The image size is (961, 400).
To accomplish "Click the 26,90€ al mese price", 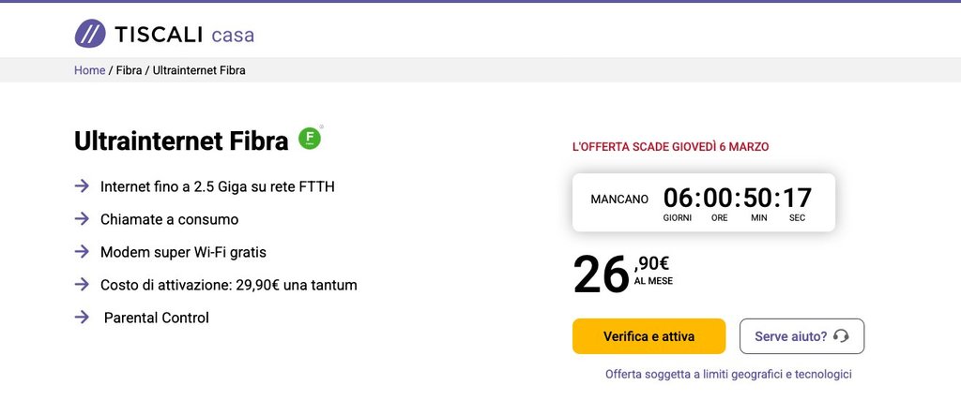I will (622, 274).
